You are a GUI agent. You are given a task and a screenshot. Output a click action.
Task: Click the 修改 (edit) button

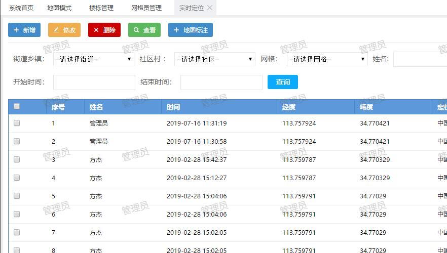point(64,30)
